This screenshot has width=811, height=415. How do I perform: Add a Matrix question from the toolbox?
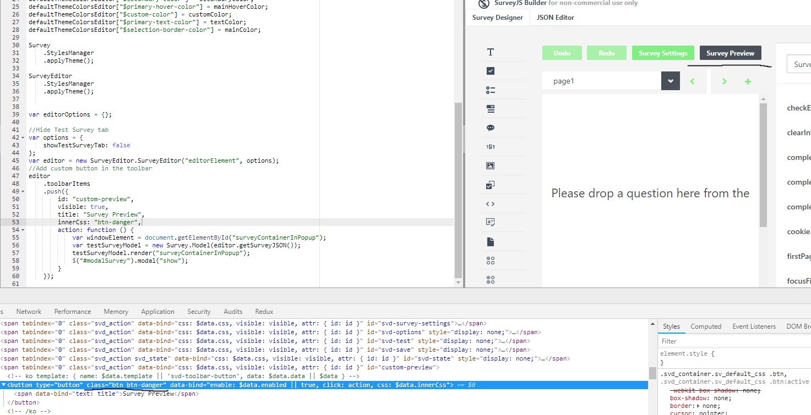coord(490,260)
